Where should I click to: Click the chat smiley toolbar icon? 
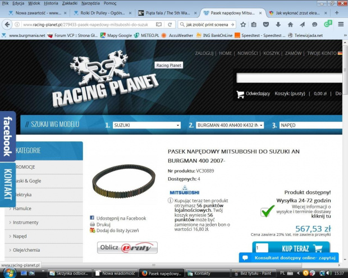click(314, 25)
